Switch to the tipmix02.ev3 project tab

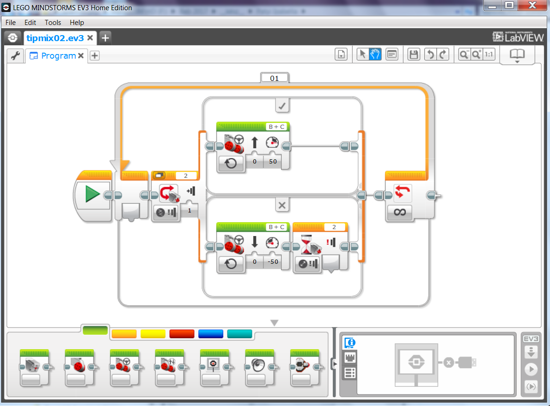(x=55, y=38)
